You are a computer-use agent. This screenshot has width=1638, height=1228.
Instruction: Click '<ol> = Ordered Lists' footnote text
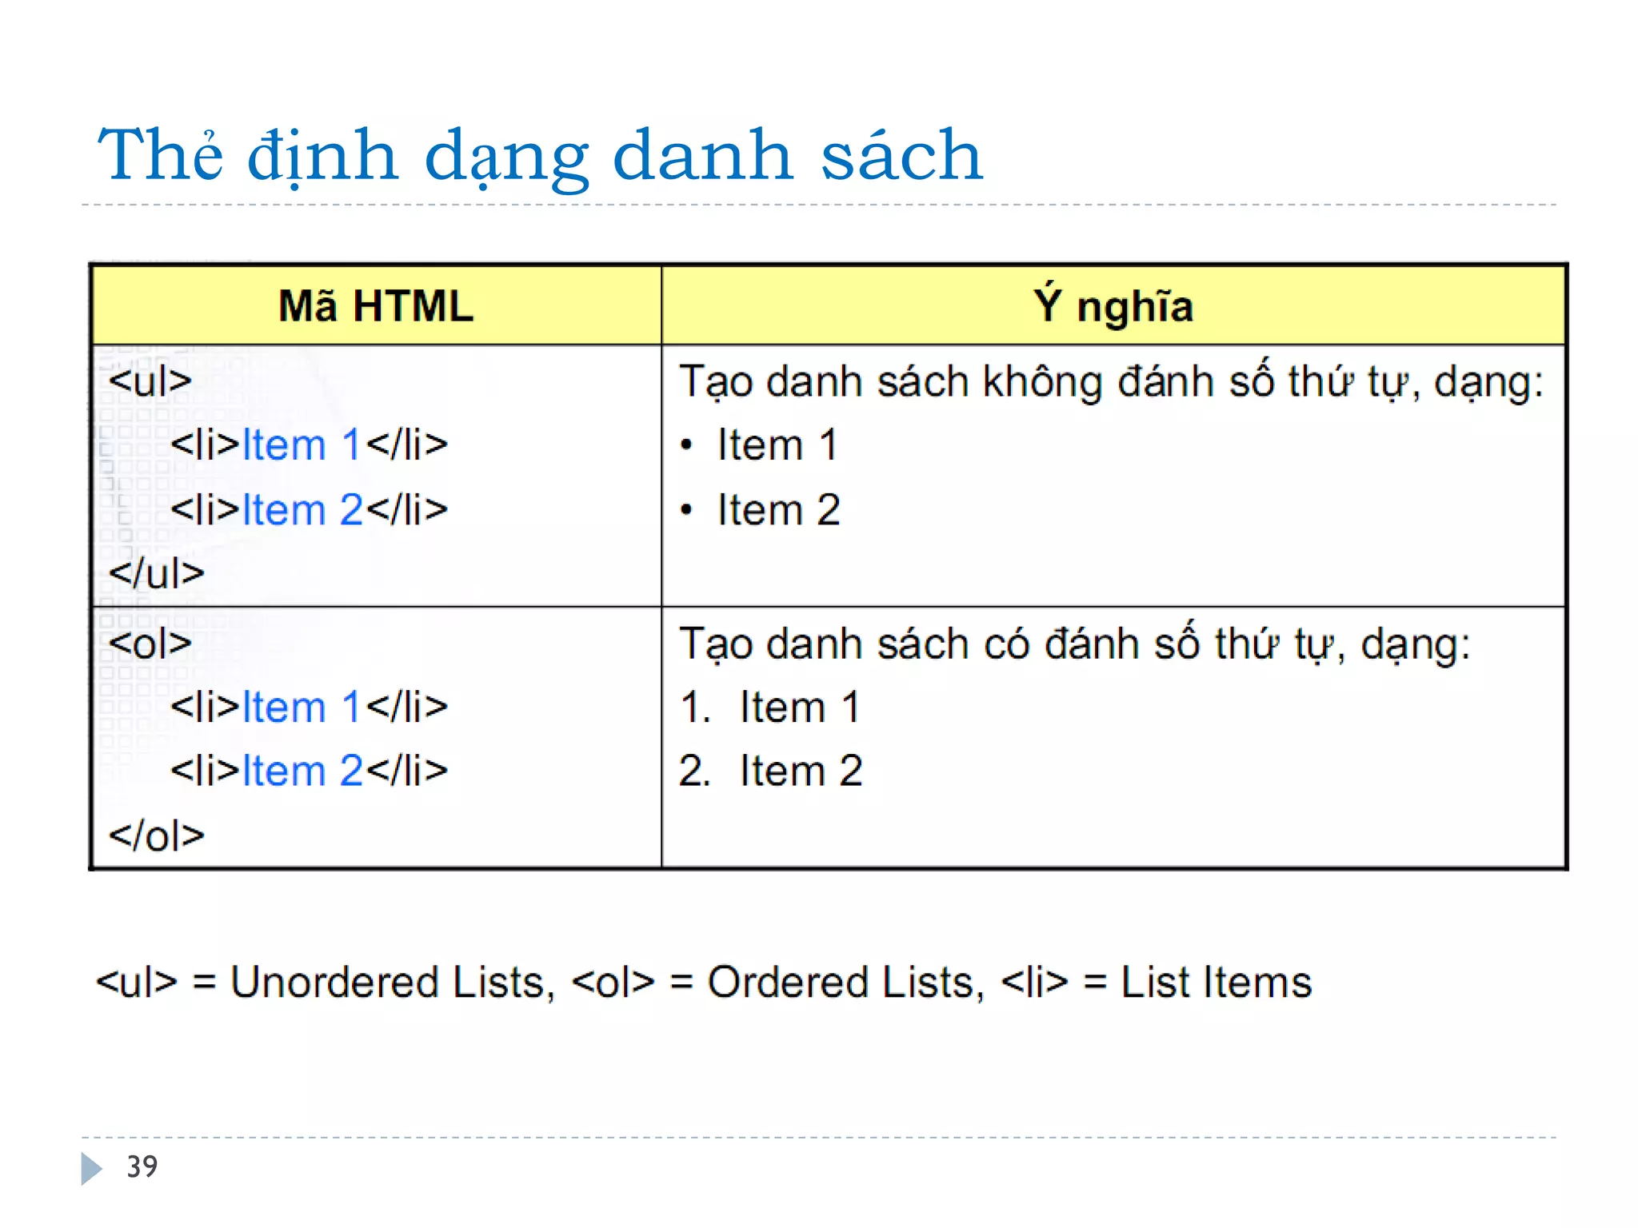click(773, 982)
